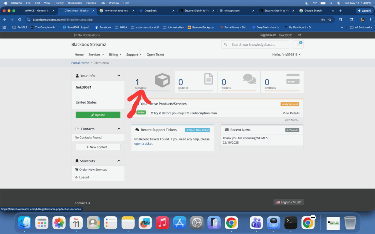
Task: Expand the Services navigation dropdown
Action: coord(96,54)
